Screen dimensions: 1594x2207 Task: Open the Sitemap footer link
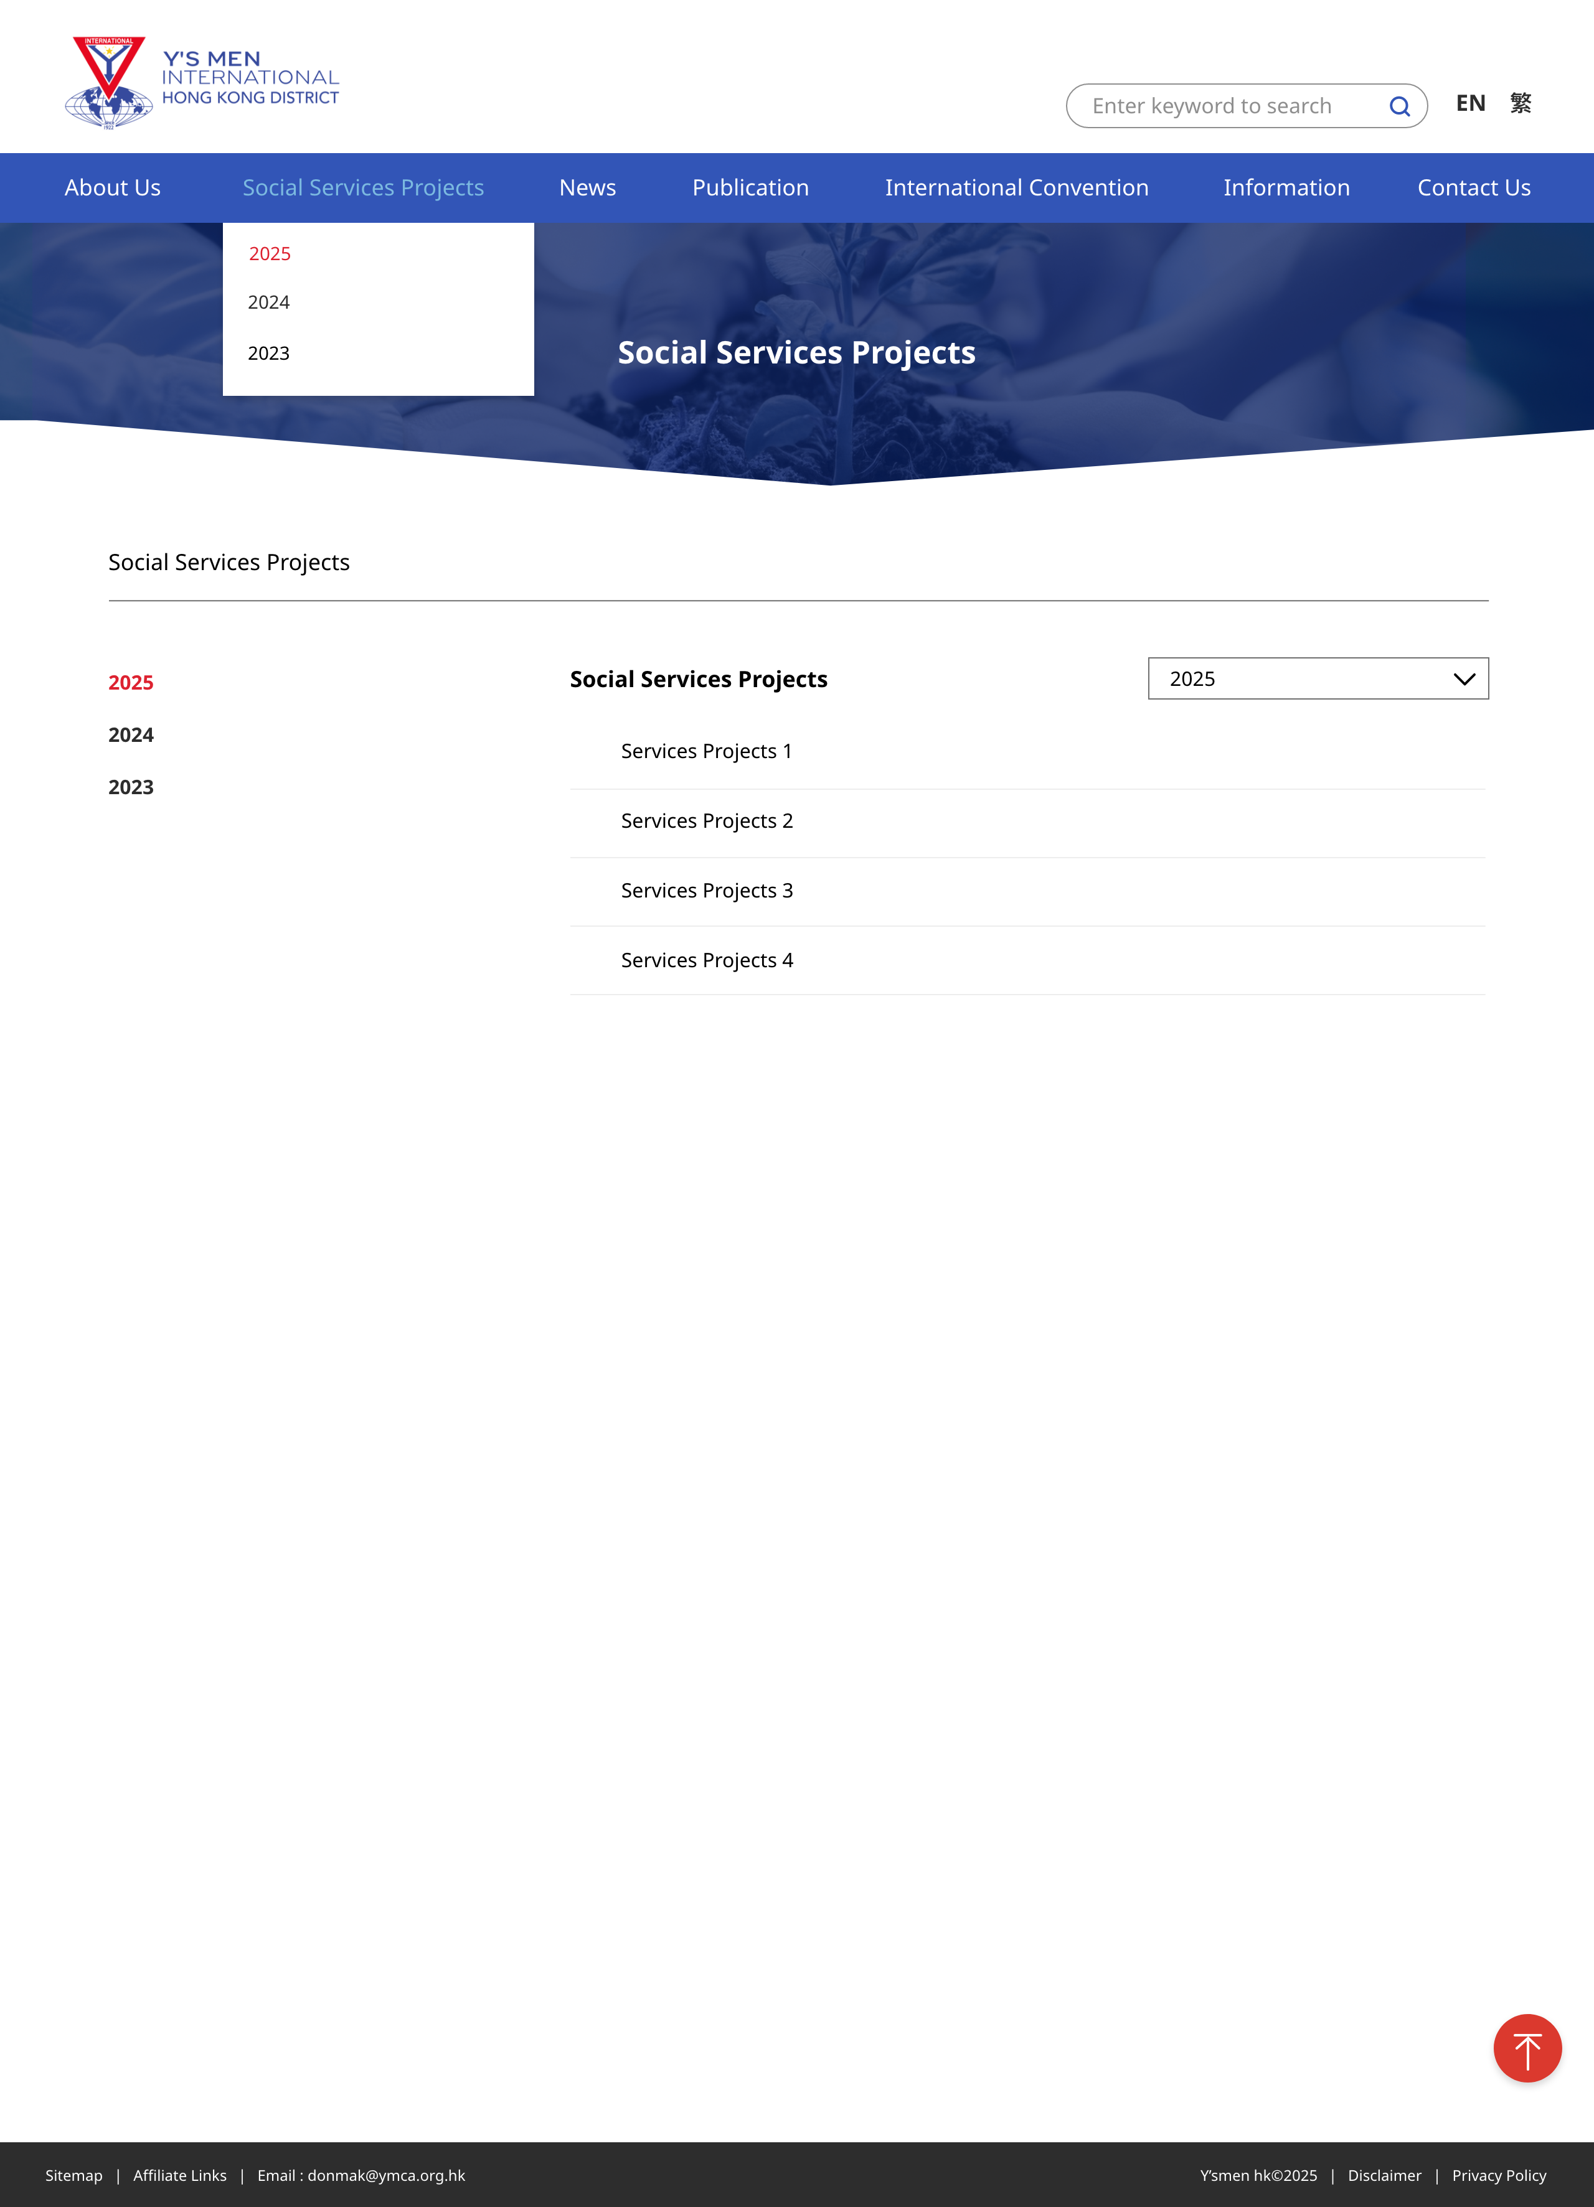pos(74,2175)
